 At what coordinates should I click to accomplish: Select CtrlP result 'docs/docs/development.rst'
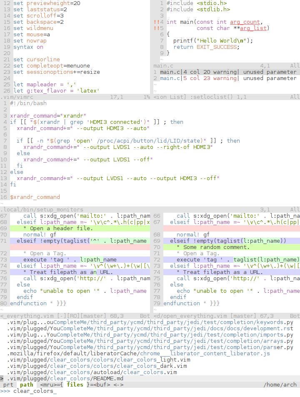(150, 328)
